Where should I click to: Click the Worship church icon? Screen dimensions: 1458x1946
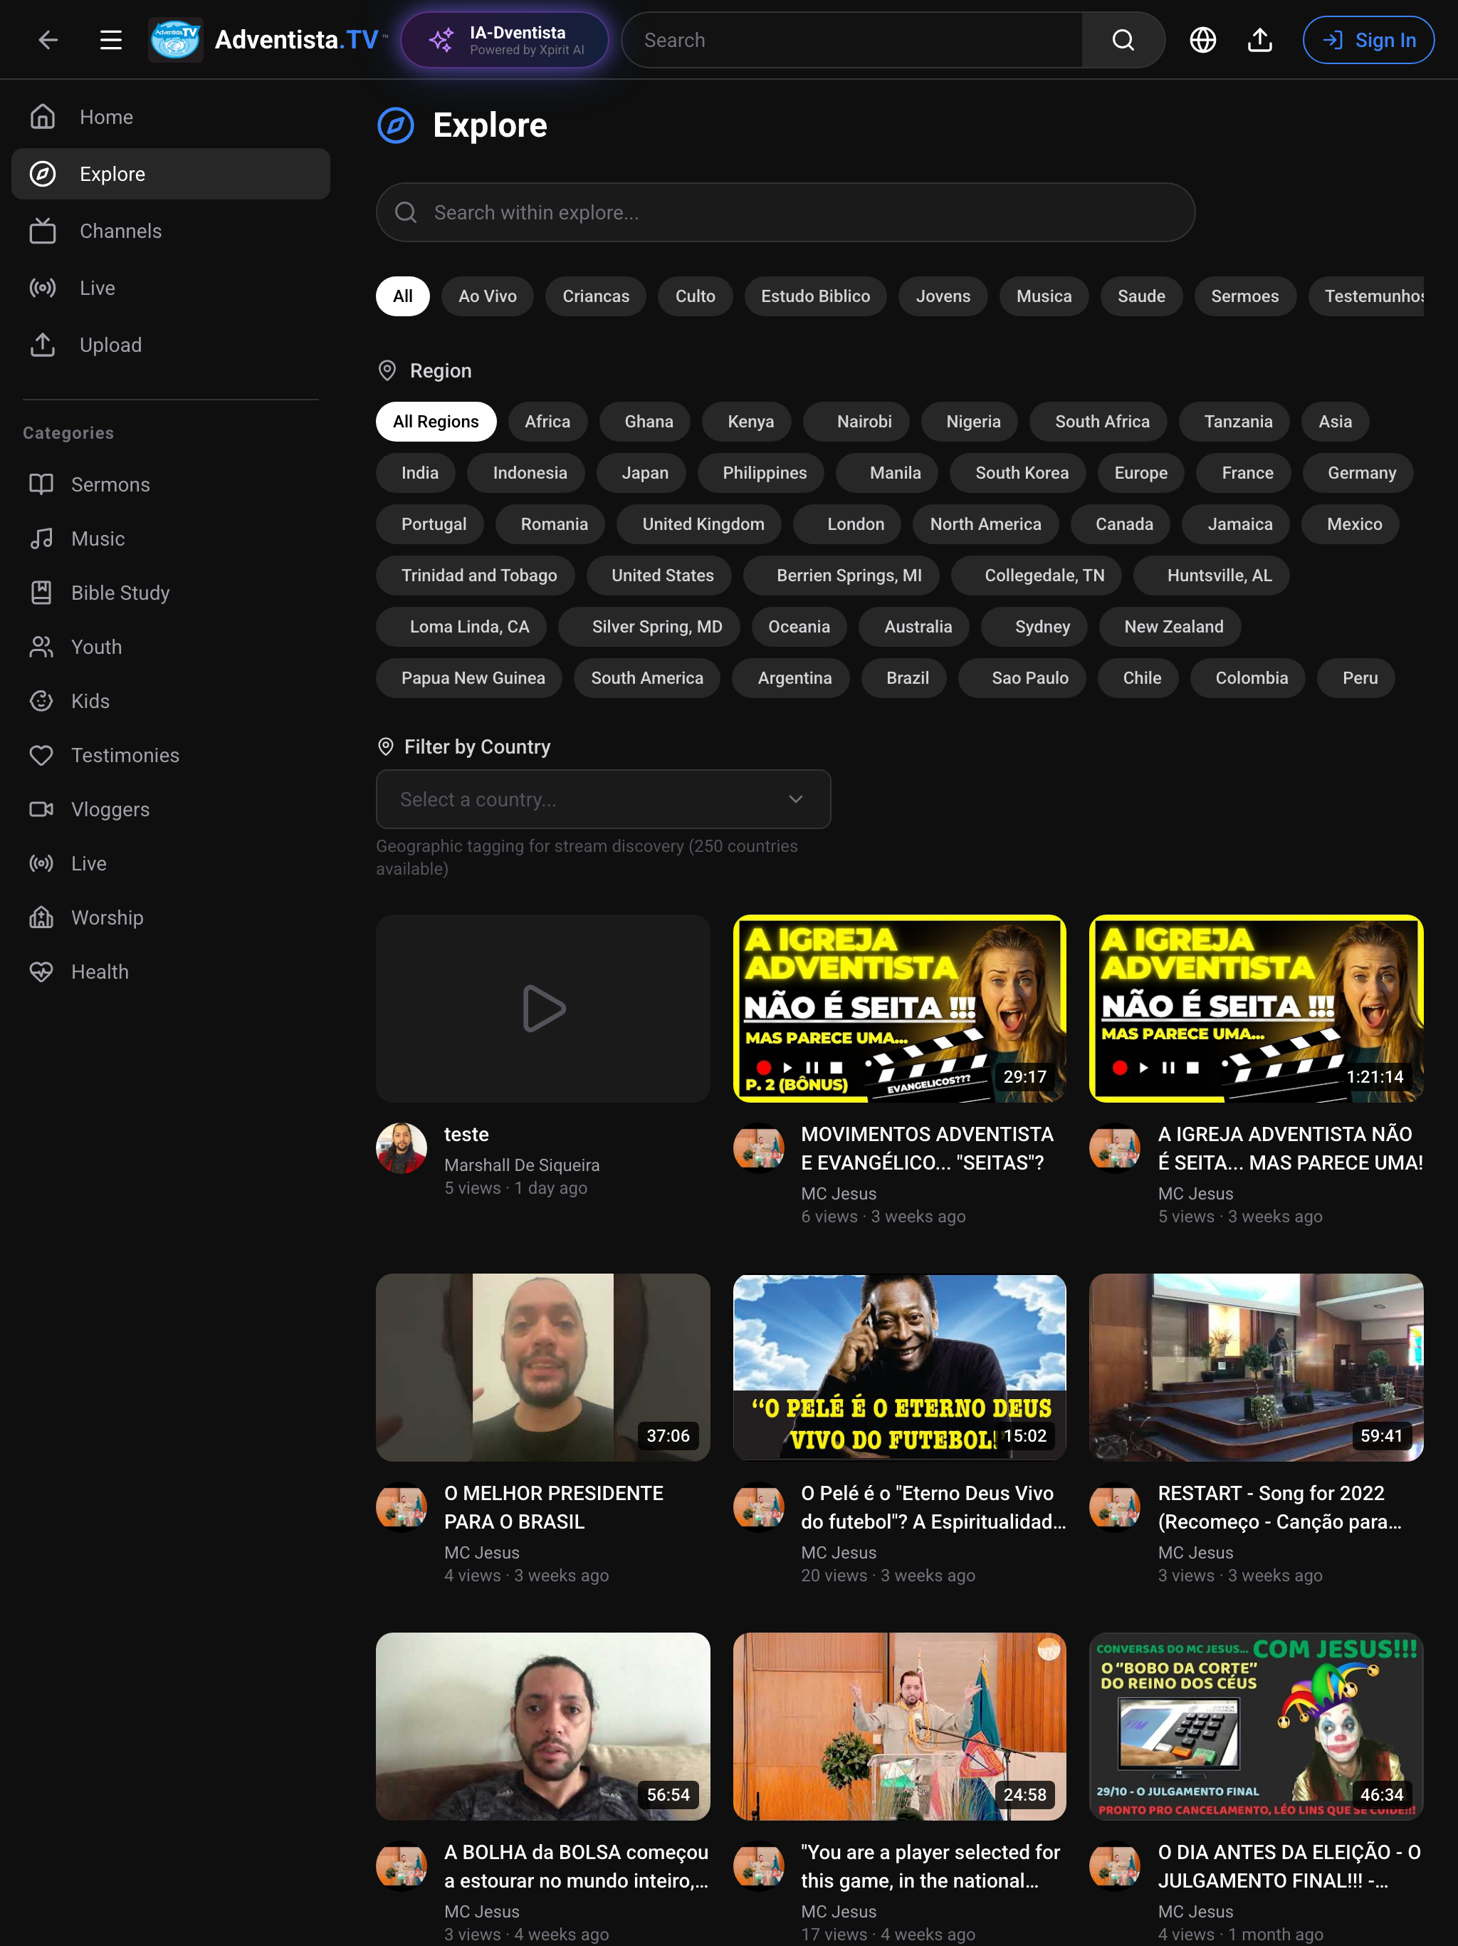coord(41,917)
